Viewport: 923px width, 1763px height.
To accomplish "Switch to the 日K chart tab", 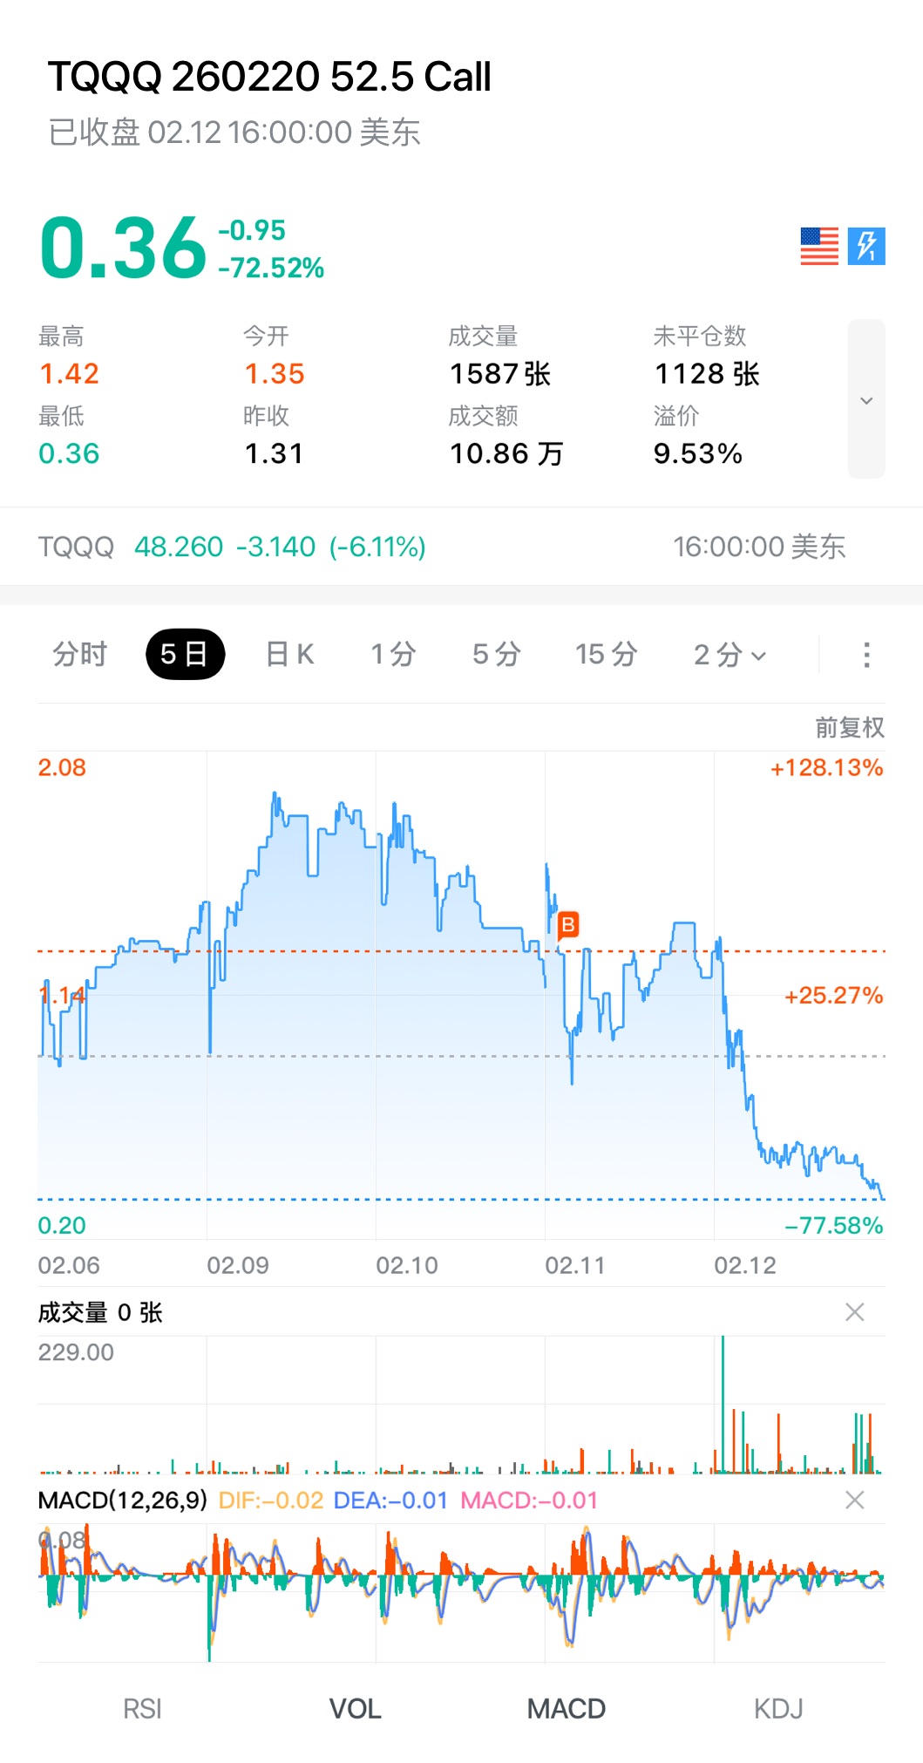I will point(289,654).
